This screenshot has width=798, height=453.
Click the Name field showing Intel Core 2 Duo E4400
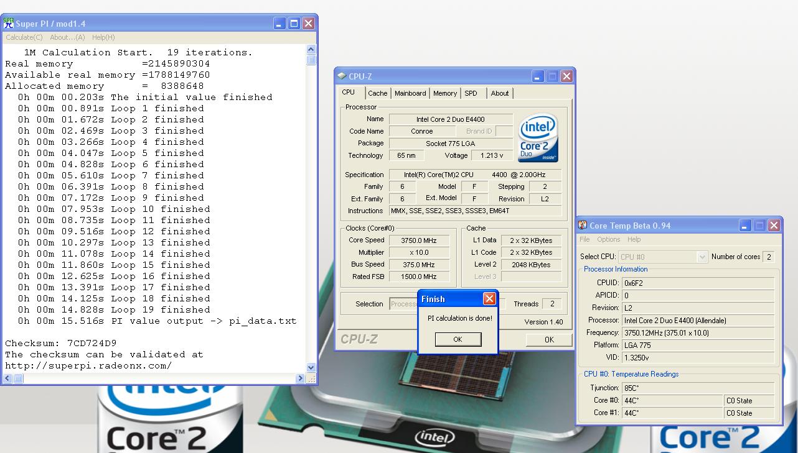click(x=451, y=119)
